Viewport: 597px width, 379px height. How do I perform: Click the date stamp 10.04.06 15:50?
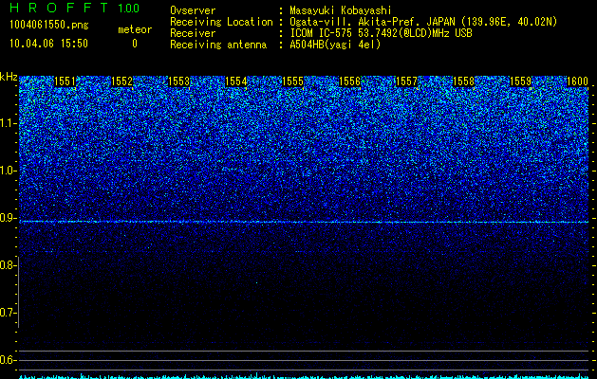click(x=48, y=44)
